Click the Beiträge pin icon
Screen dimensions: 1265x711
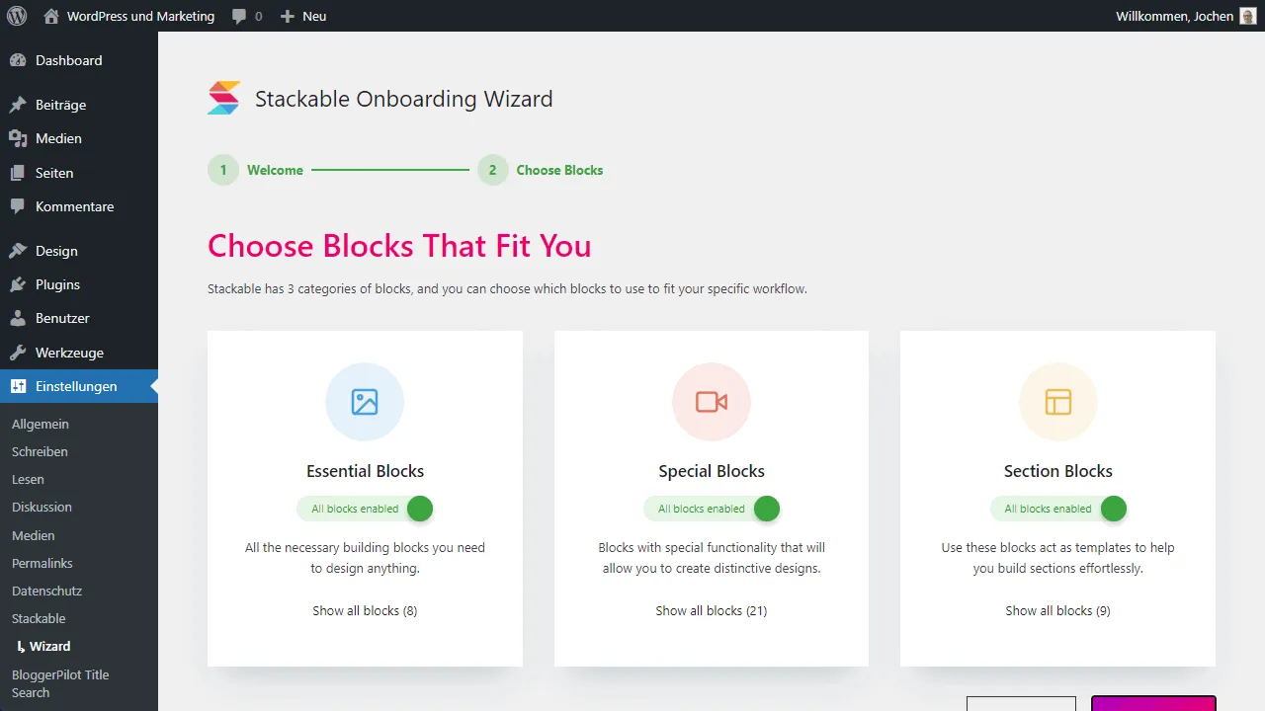pyautogui.click(x=18, y=105)
